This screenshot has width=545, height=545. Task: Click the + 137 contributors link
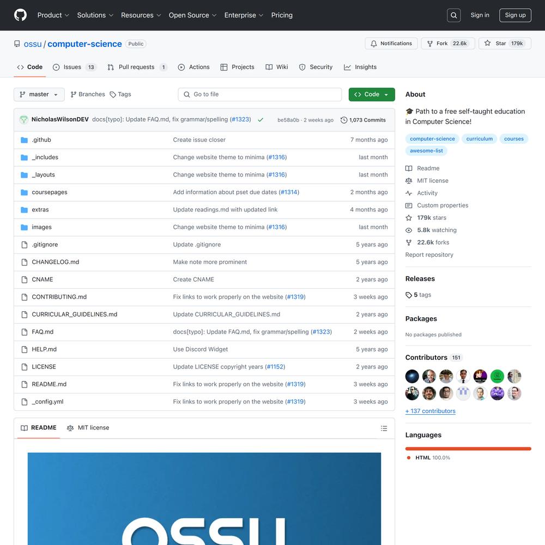click(x=431, y=411)
